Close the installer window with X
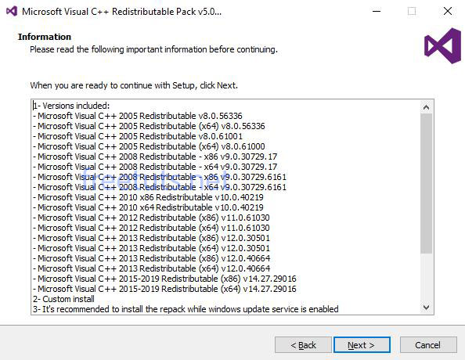 click(x=448, y=11)
